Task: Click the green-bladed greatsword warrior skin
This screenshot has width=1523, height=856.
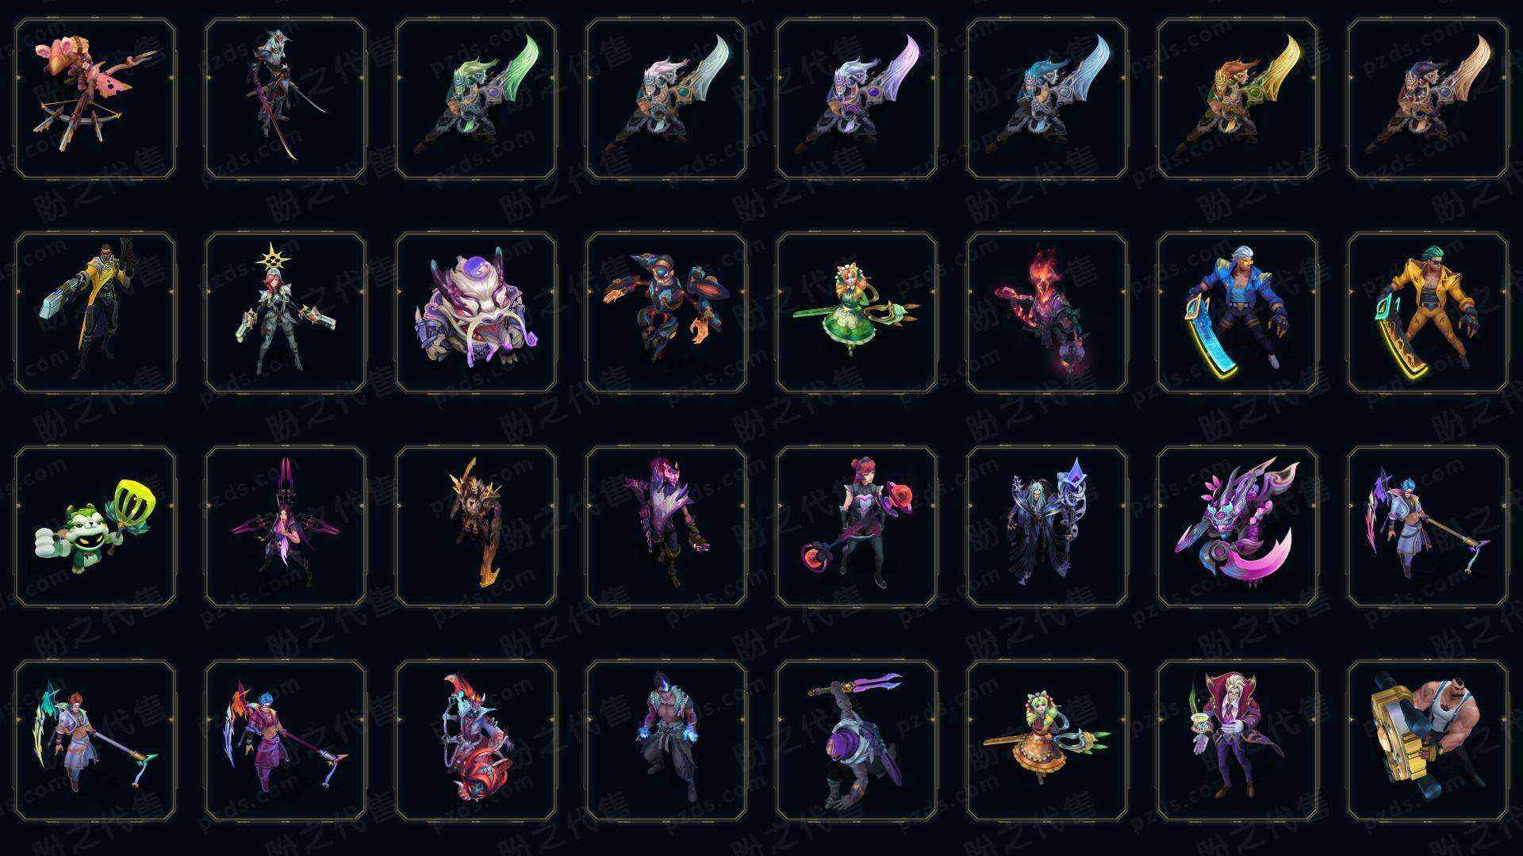Action: (476, 99)
